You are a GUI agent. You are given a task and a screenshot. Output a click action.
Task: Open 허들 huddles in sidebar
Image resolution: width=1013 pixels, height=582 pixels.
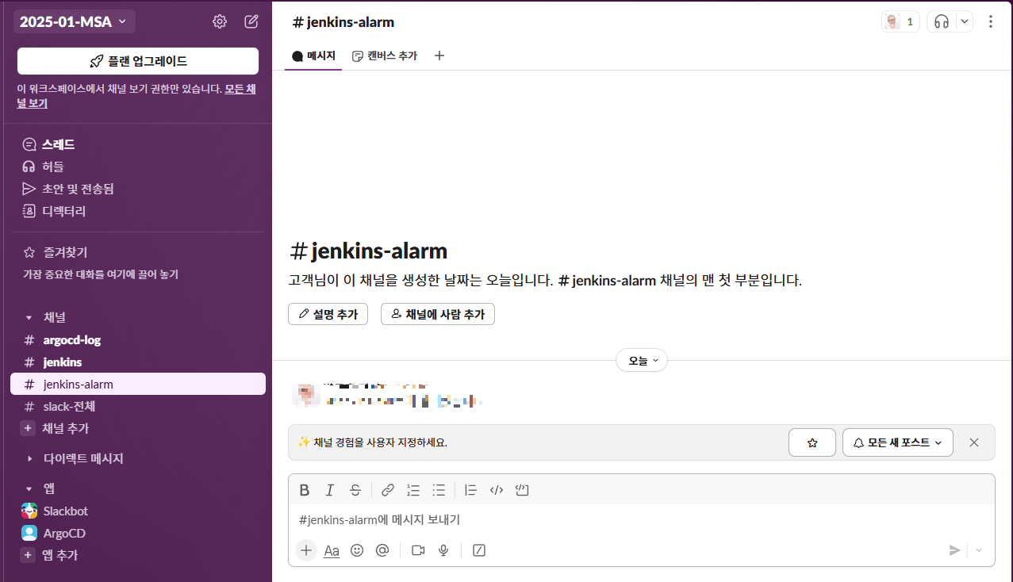coord(43,167)
